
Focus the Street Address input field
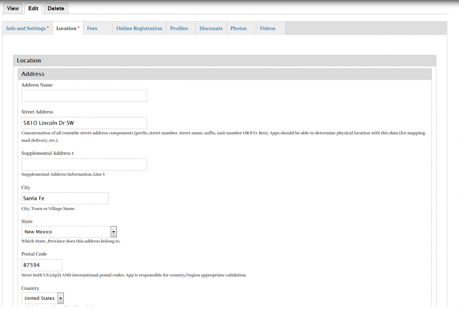84,123
